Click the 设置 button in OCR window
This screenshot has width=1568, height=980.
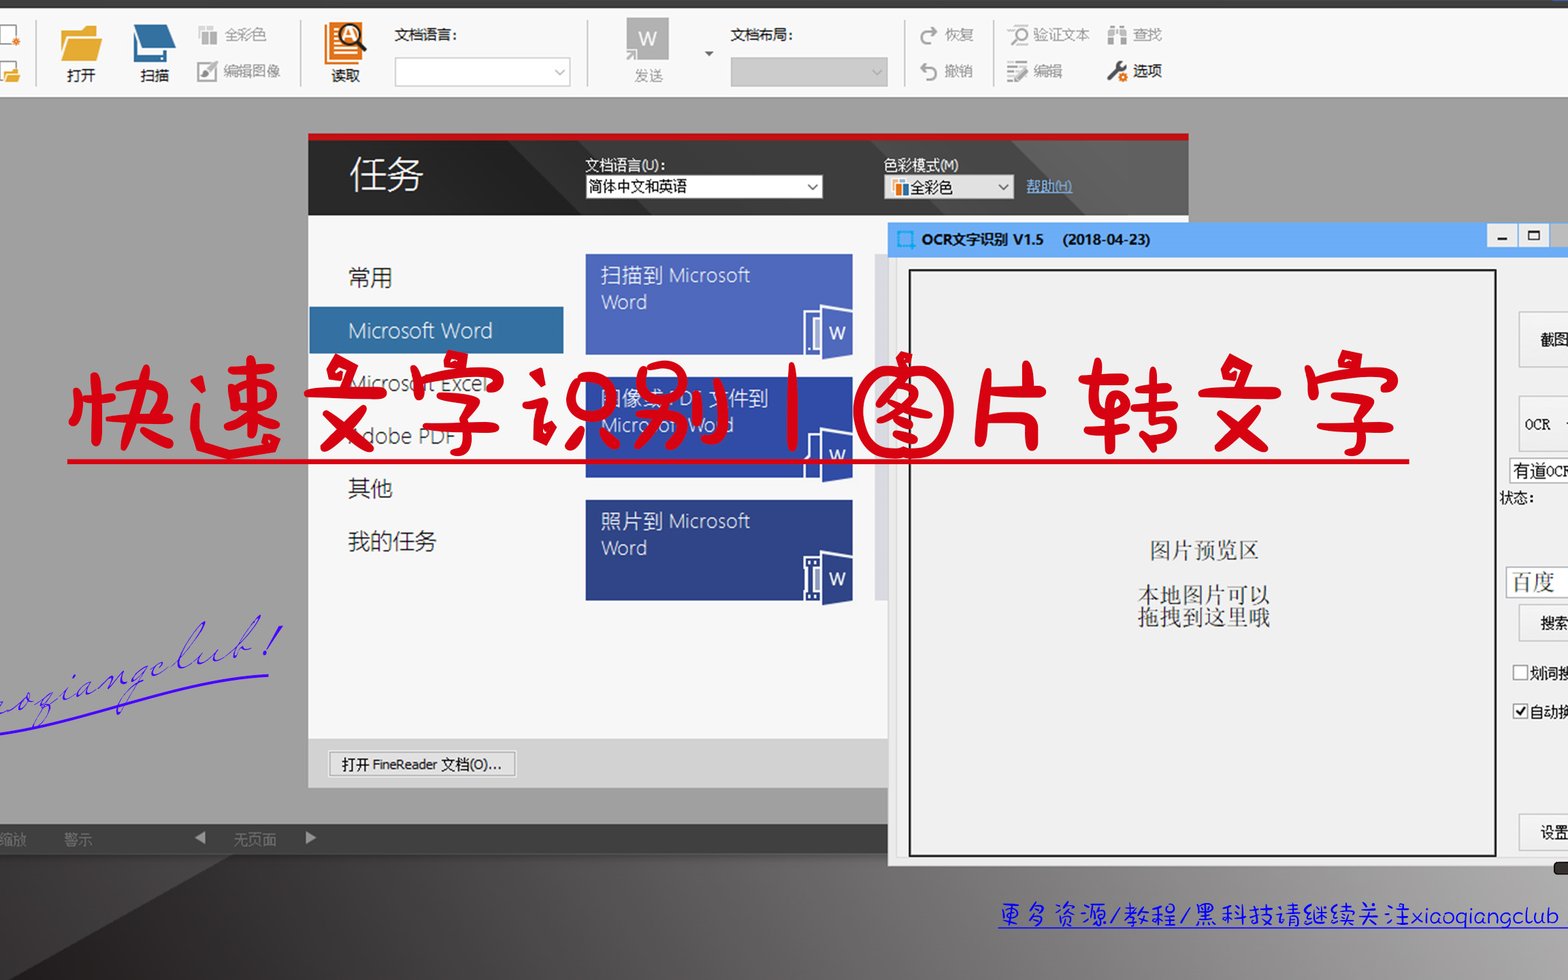click(1543, 832)
